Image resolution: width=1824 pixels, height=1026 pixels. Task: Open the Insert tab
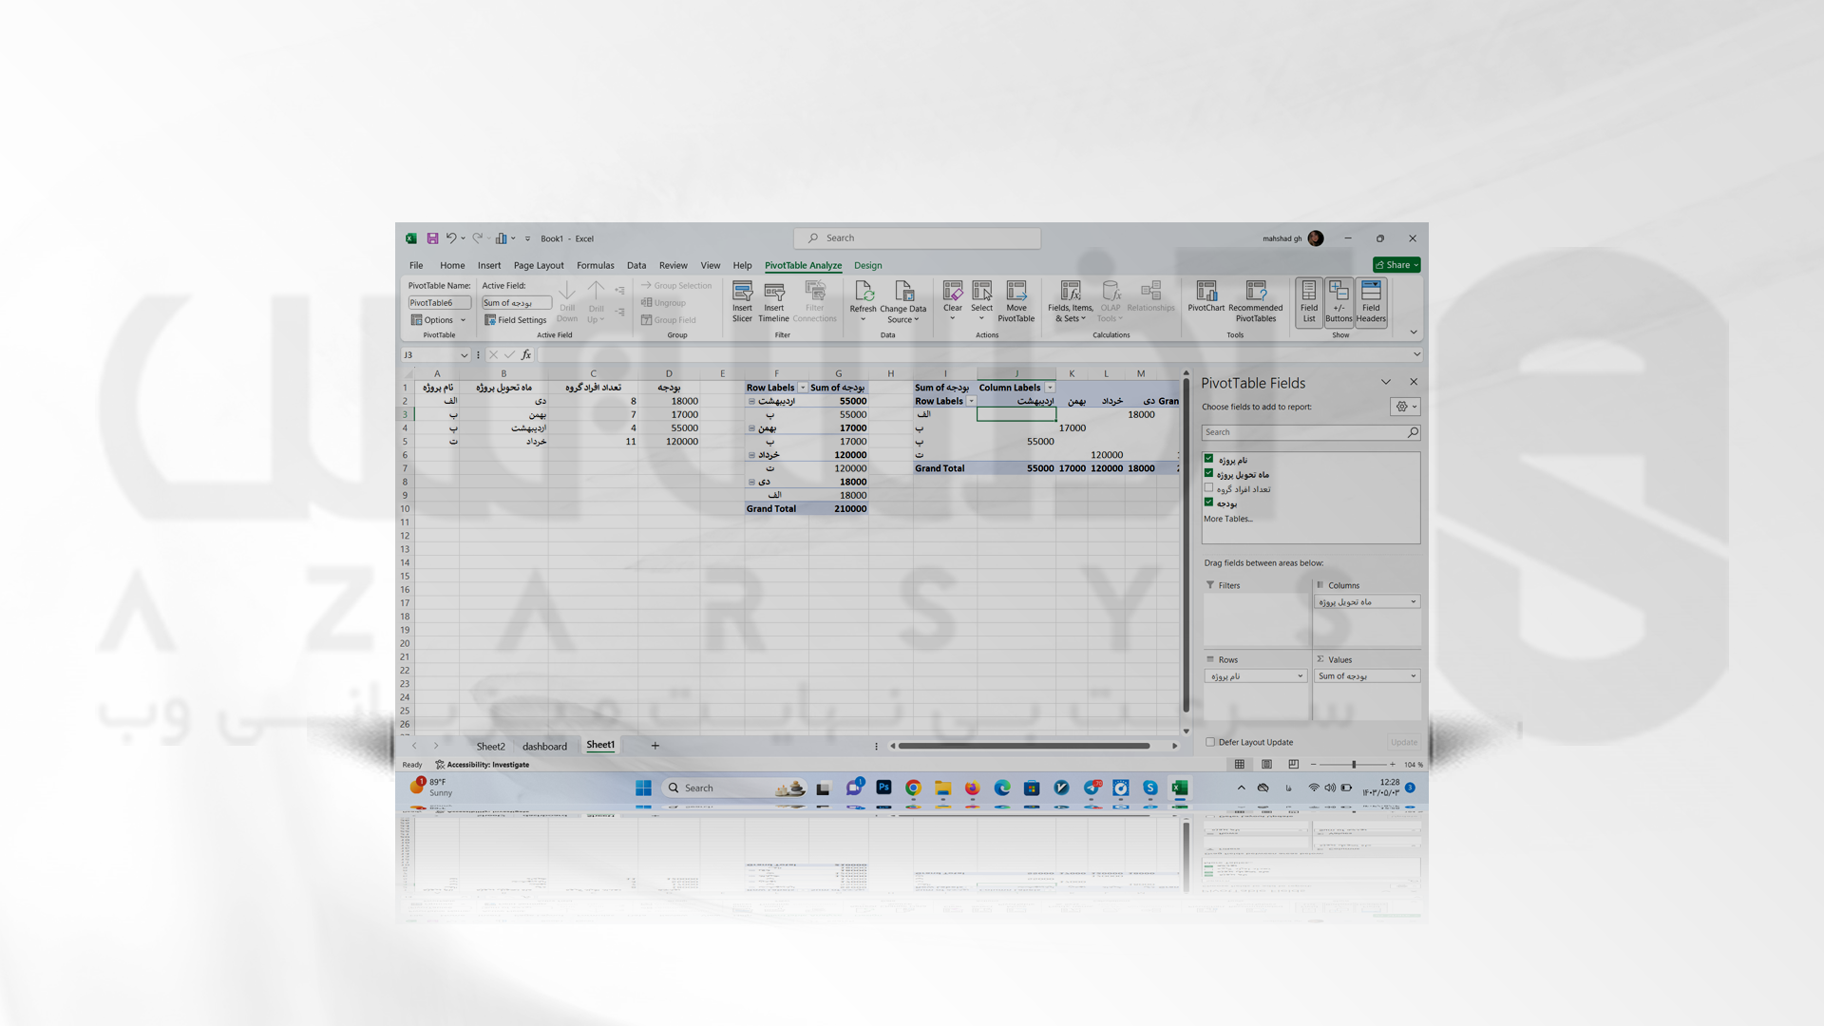tap(489, 266)
